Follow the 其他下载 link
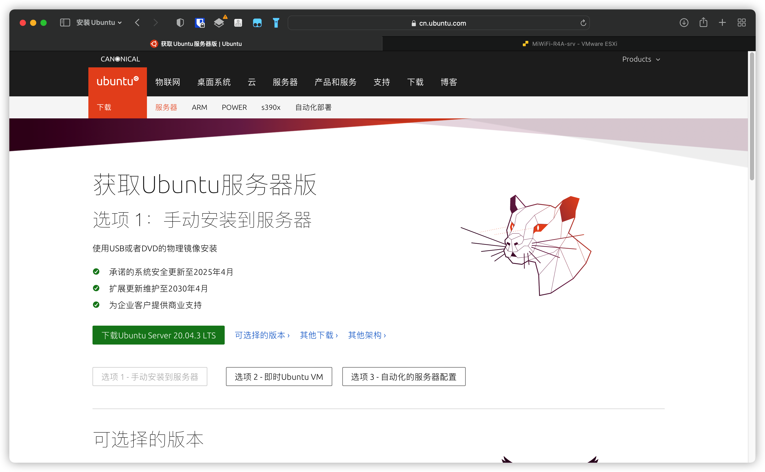Viewport: 765px width, 472px height. (318, 335)
